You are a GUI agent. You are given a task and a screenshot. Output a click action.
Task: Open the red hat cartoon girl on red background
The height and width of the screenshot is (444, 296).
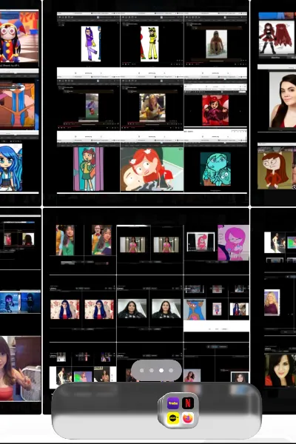(x=215, y=110)
